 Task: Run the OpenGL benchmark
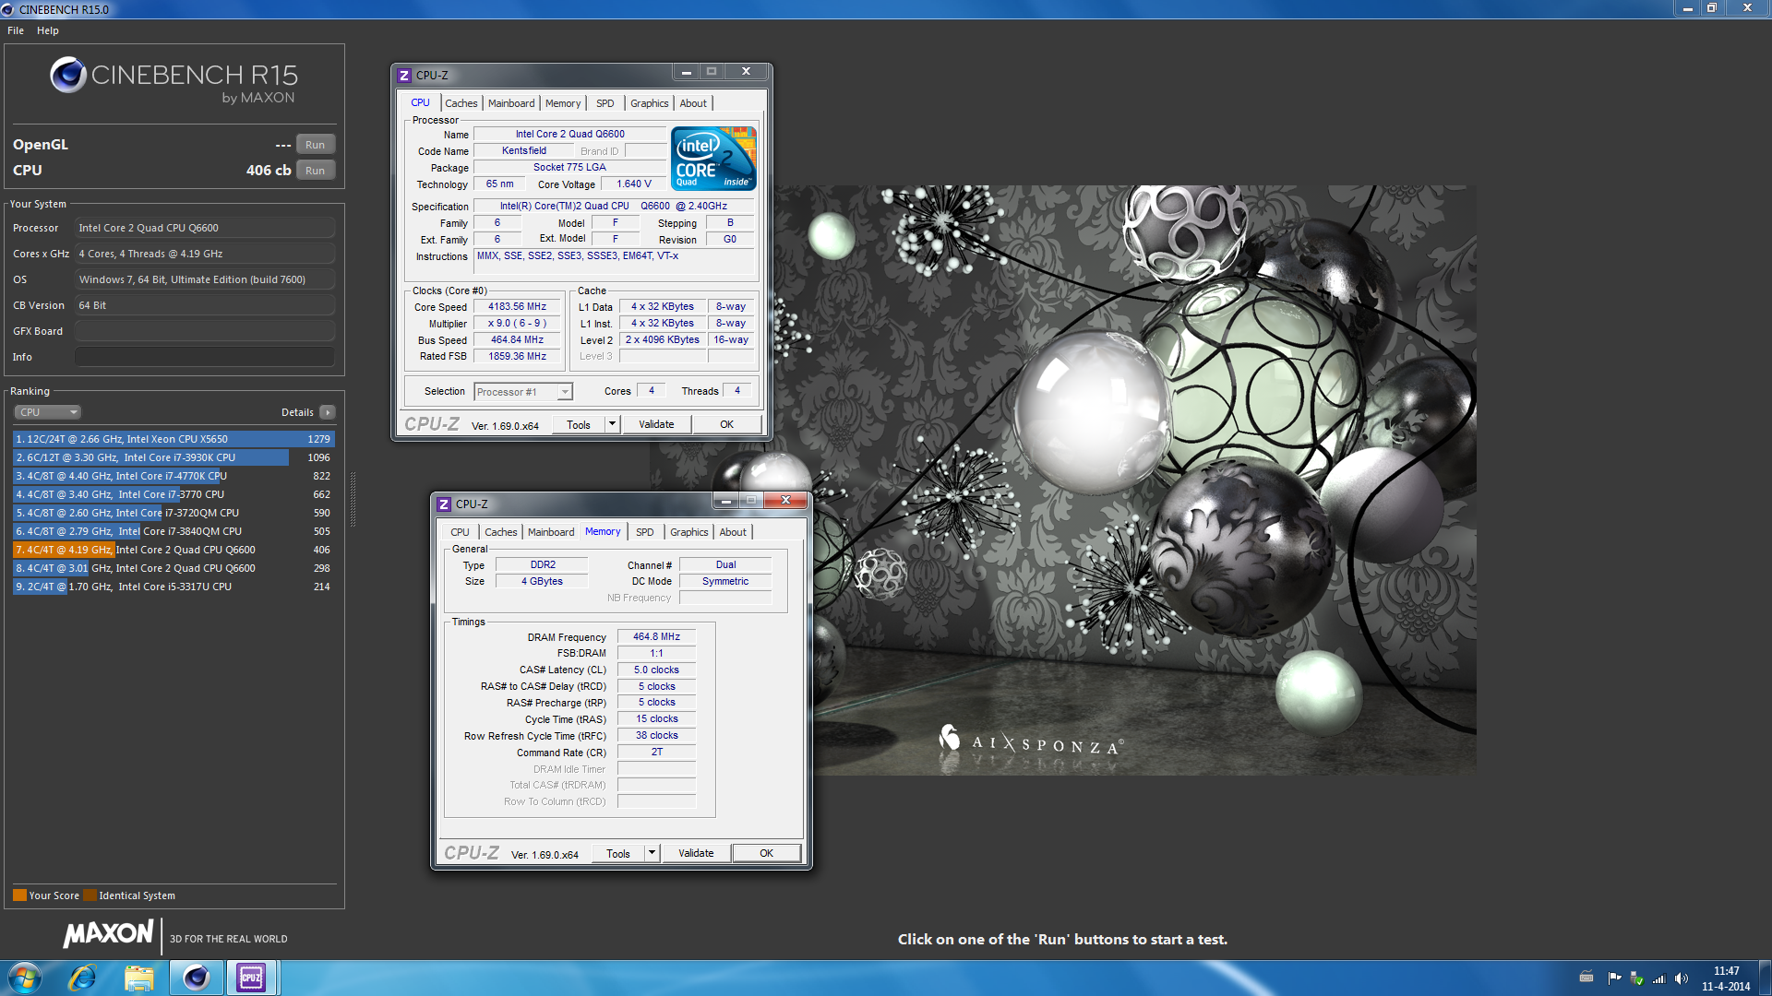coord(316,145)
